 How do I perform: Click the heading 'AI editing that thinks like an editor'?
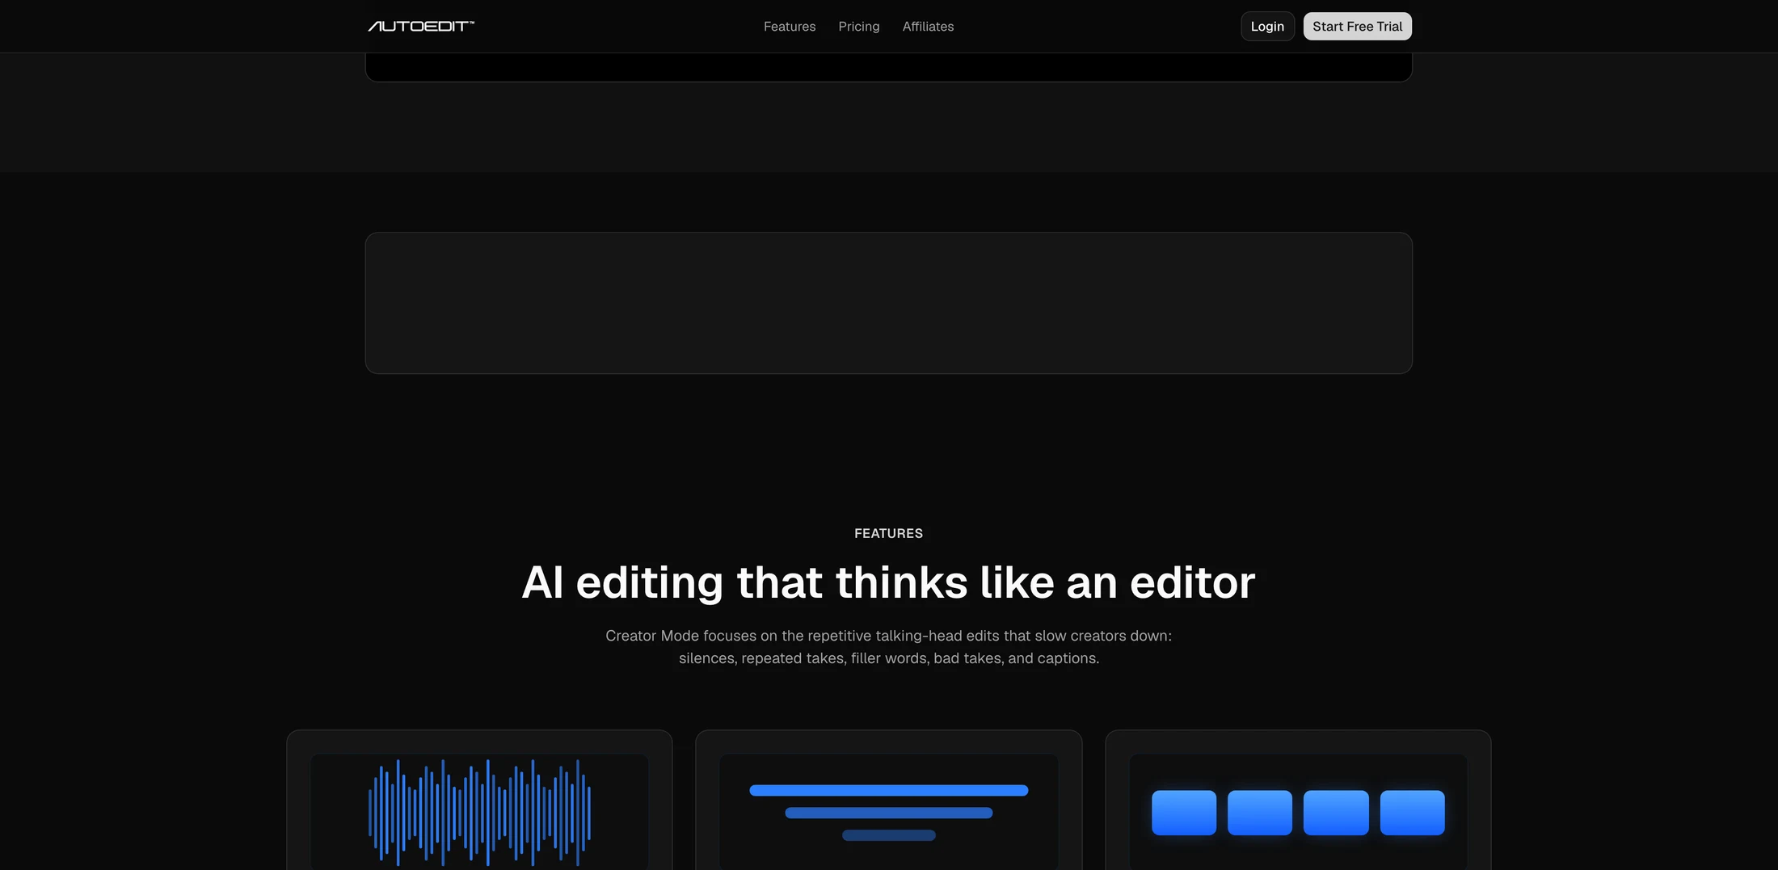coord(888,582)
